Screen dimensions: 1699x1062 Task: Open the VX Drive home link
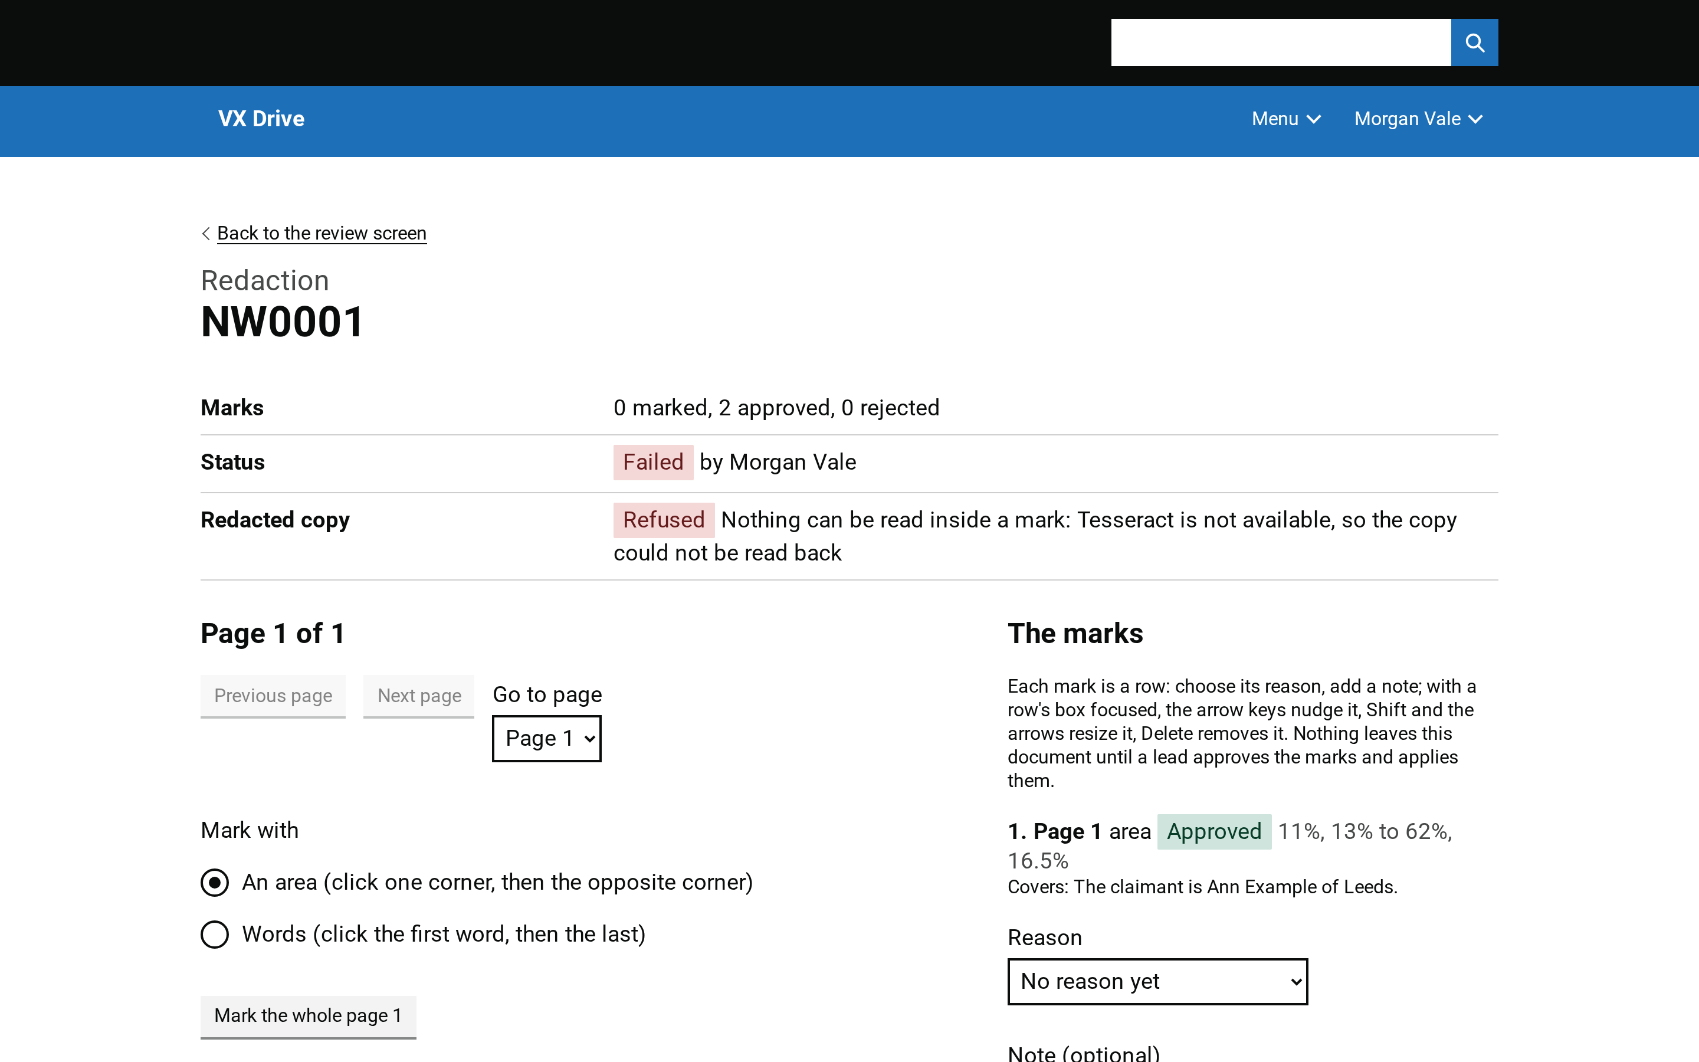[x=261, y=119]
